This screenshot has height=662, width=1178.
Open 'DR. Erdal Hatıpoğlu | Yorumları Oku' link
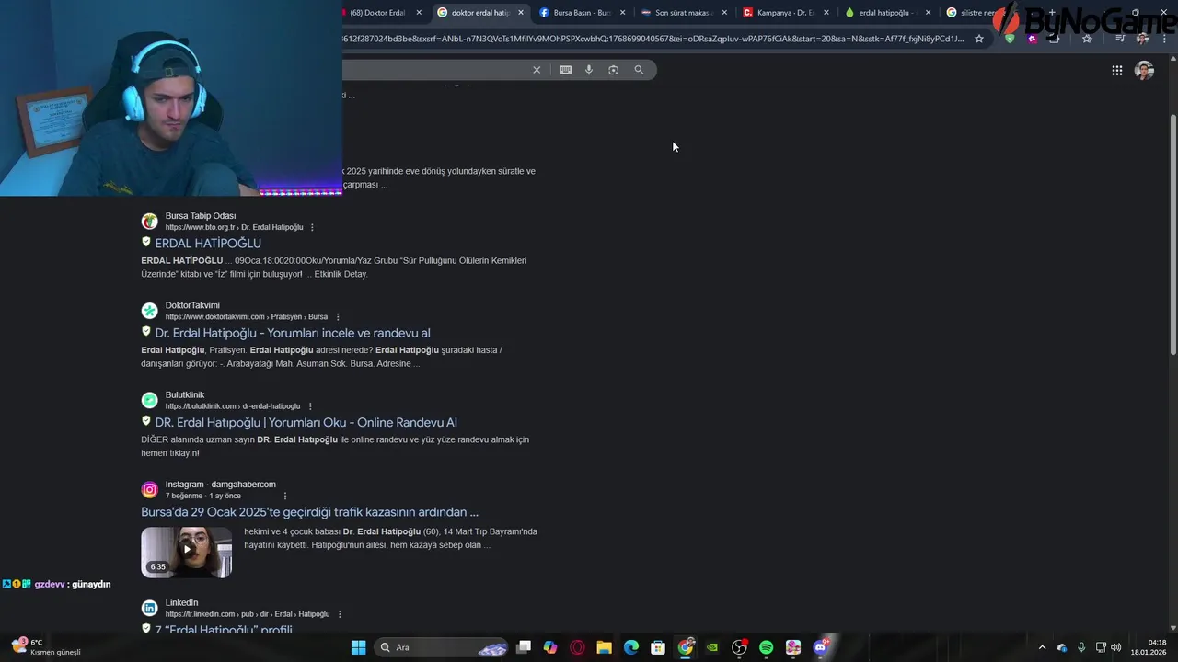point(306,422)
